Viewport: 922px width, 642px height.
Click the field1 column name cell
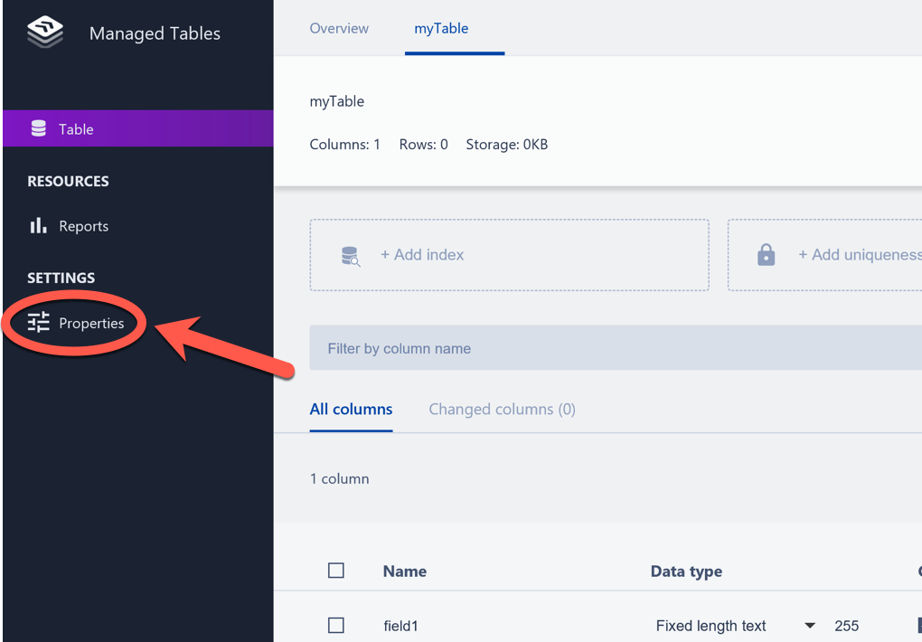[x=401, y=626]
